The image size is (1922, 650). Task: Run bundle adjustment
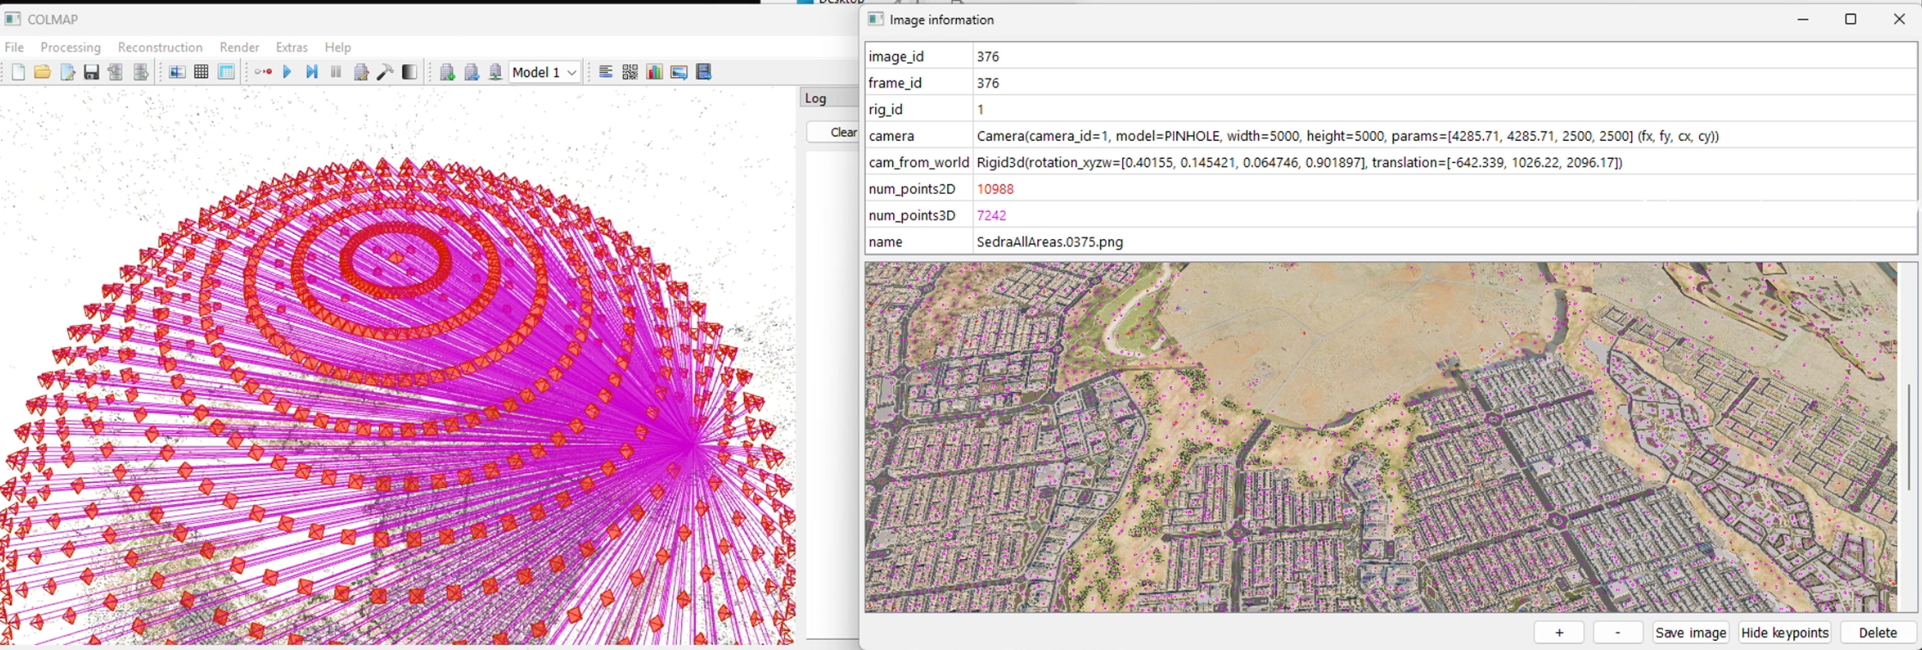[x=361, y=71]
